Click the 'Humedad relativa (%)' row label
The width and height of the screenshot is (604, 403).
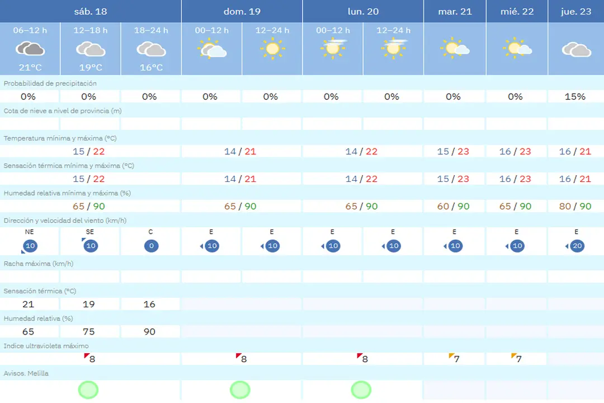point(38,318)
